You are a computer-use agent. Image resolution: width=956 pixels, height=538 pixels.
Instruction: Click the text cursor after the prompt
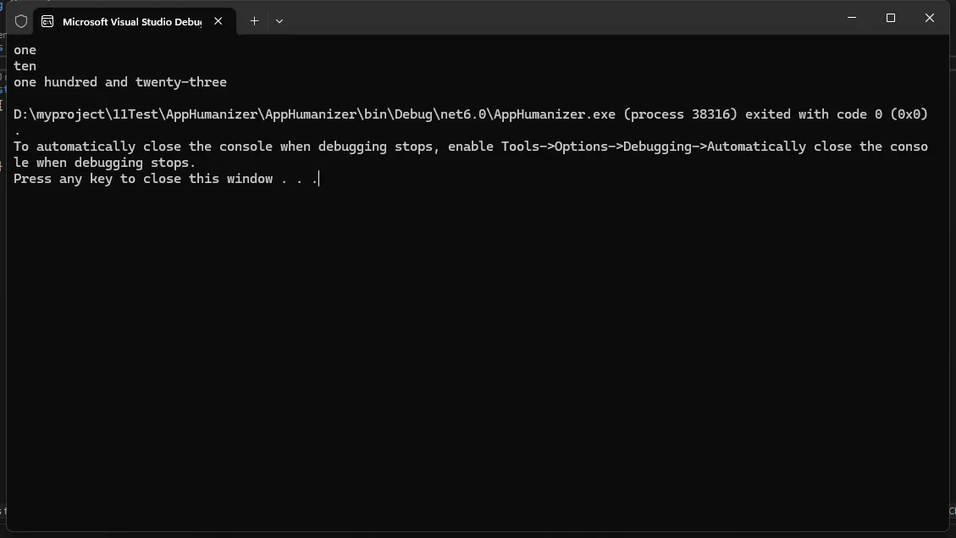318,179
